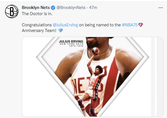Open the tweet via the 47m timestamp
167x118 pixels.
93,8
